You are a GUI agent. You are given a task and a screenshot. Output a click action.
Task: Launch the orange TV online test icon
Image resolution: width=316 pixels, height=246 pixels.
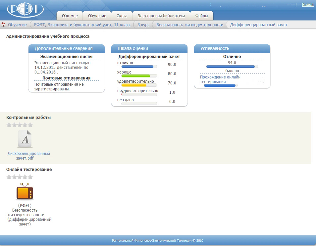pos(25,192)
